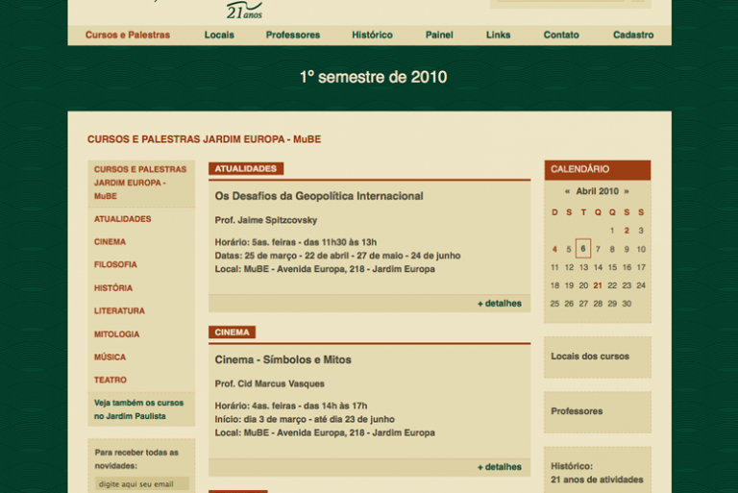Select the LITERATURA category in sidebar
This screenshot has height=493, width=738.
coord(119,311)
